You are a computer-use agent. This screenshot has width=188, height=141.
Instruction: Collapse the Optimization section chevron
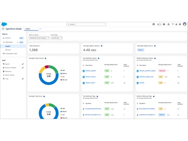point(18,42)
